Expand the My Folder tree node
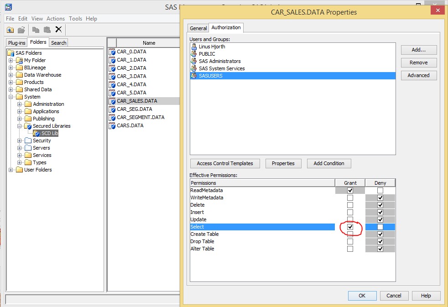The width and height of the screenshot is (448, 307). [11, 60]
